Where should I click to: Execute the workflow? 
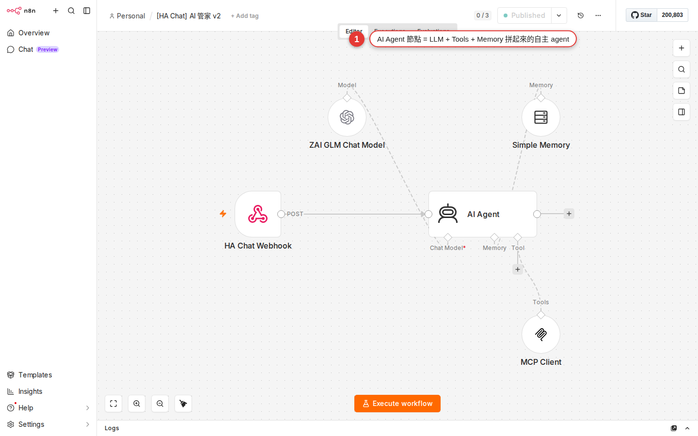[x=397, y=404]
